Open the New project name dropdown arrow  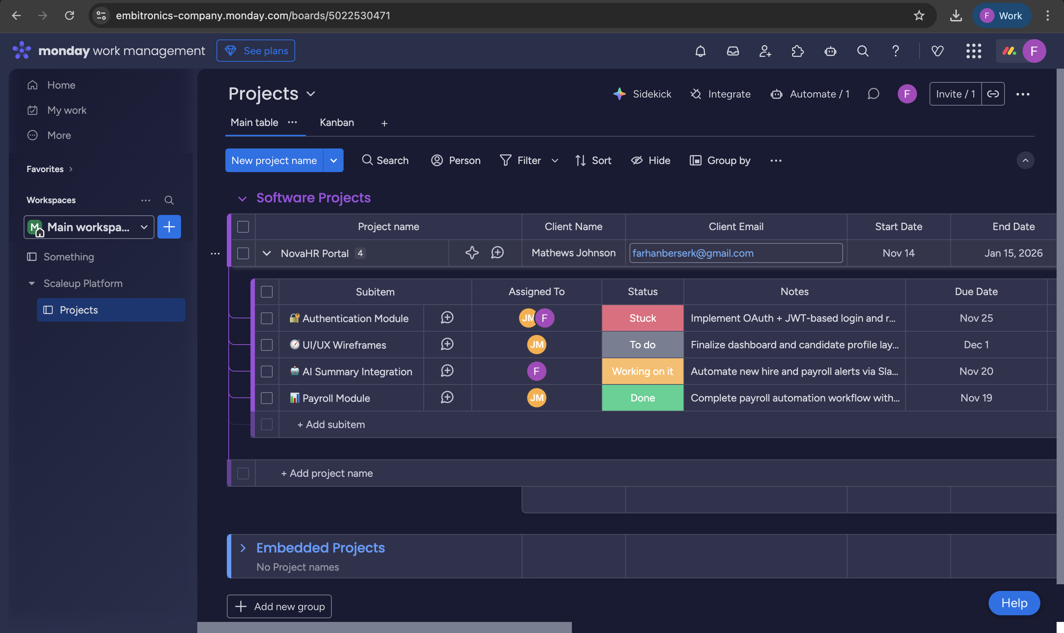[x=333, y=160]
